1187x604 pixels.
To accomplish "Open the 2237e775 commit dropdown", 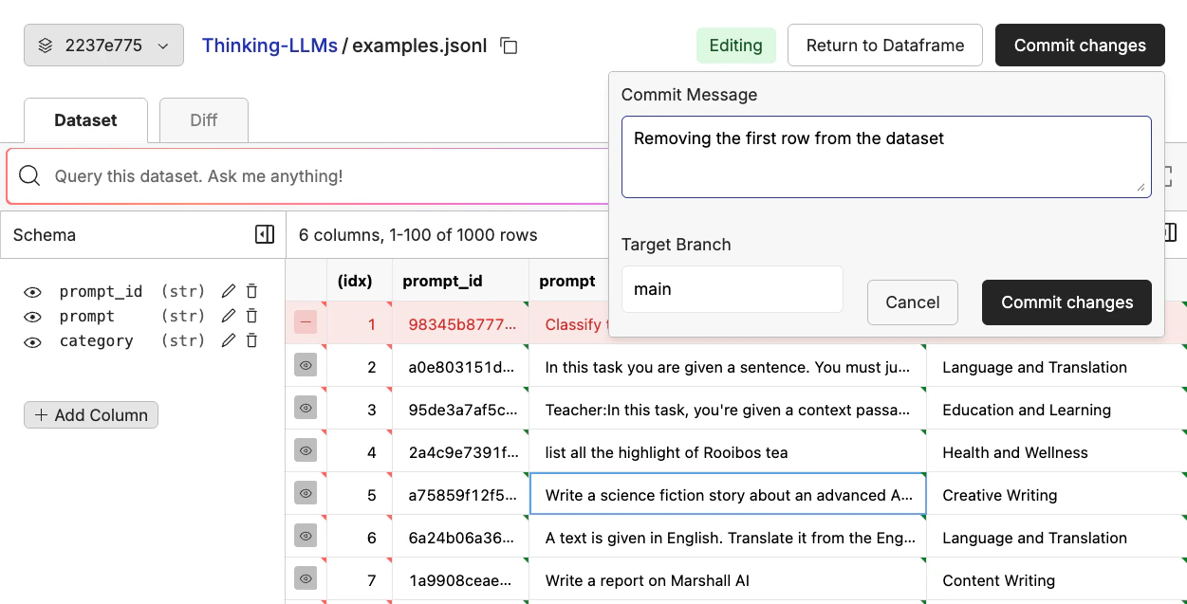I will coord(102,45).
